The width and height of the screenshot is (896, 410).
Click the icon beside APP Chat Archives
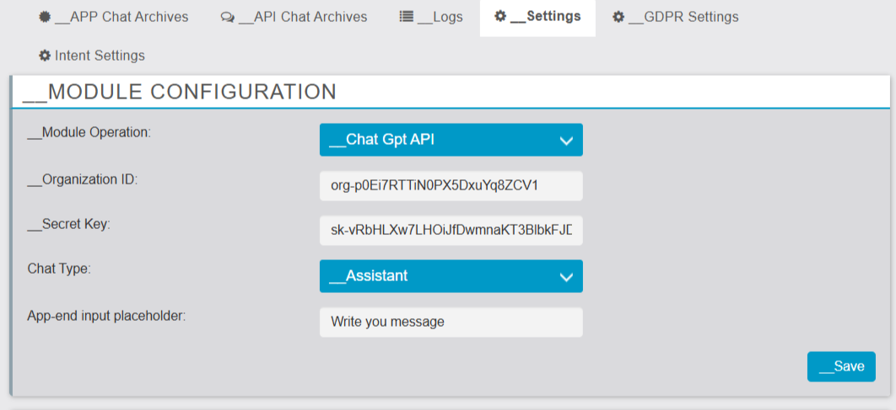pyautogui.click(x=45, y=17)
